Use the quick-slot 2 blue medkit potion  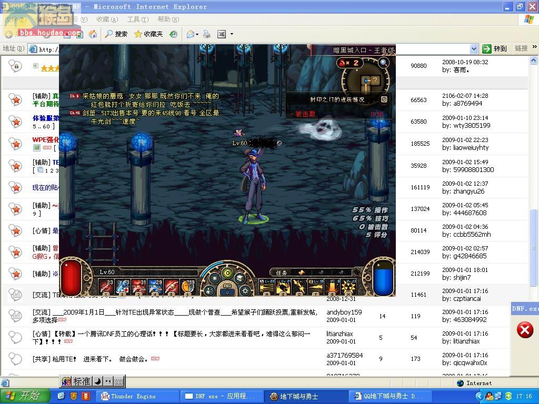pyautogui.click(x=122, y=286)
